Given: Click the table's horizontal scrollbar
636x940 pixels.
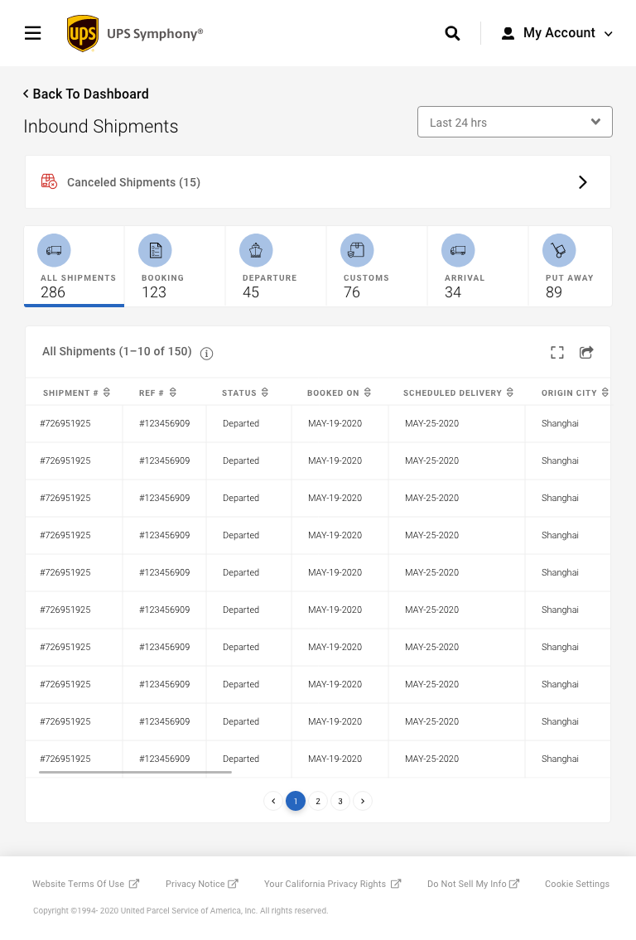Looking at the screenshot, I should (135, 772).
